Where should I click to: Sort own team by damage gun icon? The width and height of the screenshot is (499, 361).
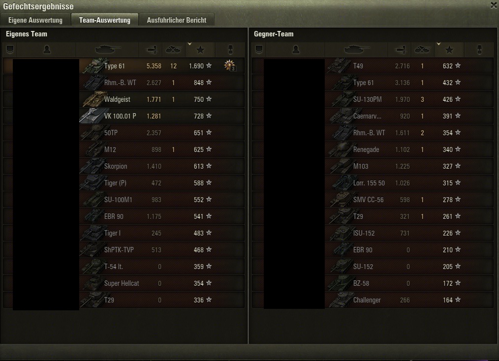click(151, 50)
